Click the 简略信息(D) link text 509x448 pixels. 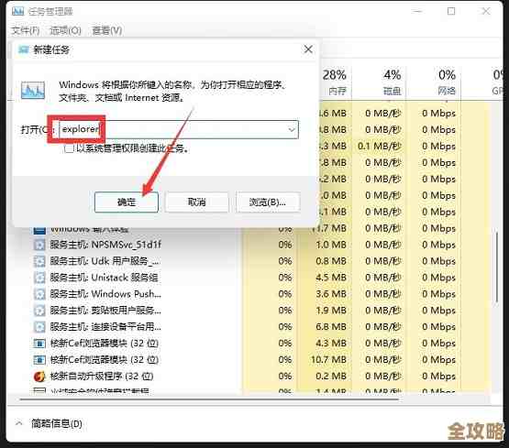(57, 423)
